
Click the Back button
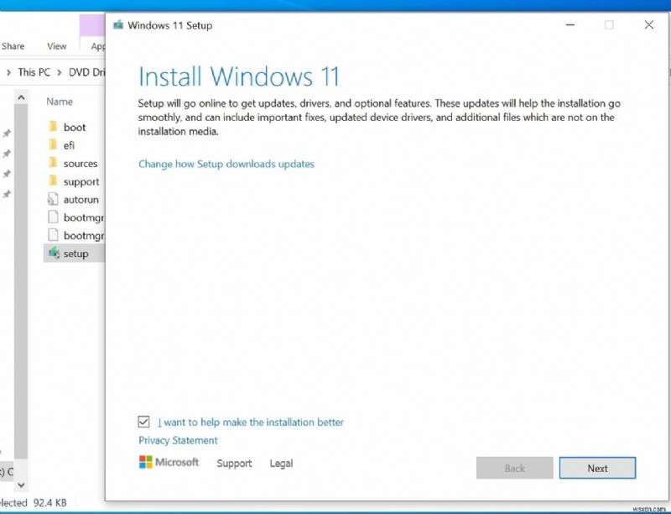514,468
